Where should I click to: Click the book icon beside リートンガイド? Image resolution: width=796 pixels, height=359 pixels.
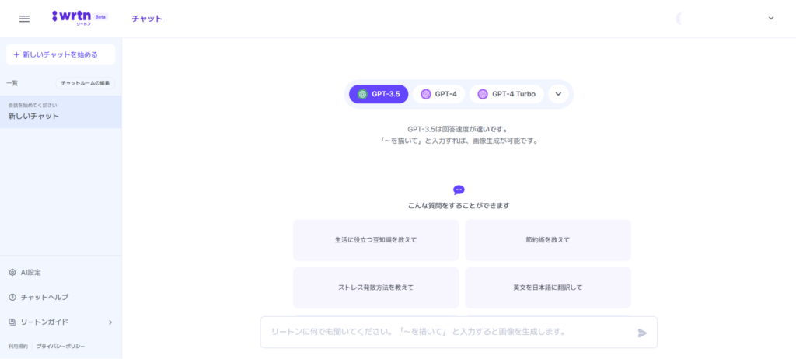coord(12,322)
